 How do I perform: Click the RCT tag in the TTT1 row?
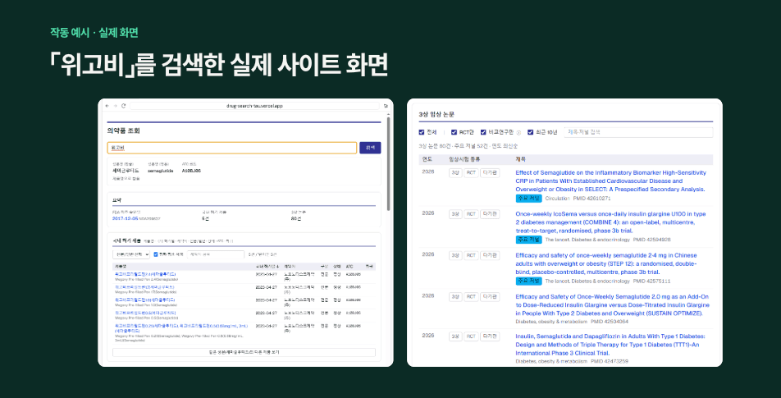coord(471,336)
